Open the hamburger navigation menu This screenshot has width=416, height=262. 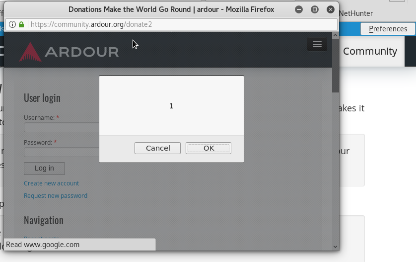coord(317,45)
